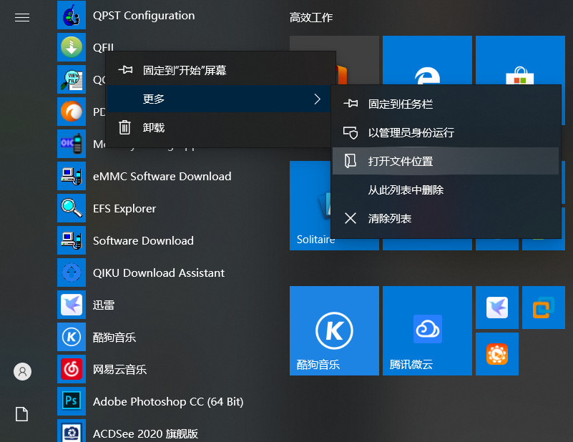Screen dimensions: 573x442
Task: Expand the 更多 submenu arrow
Action: [317, 99]
